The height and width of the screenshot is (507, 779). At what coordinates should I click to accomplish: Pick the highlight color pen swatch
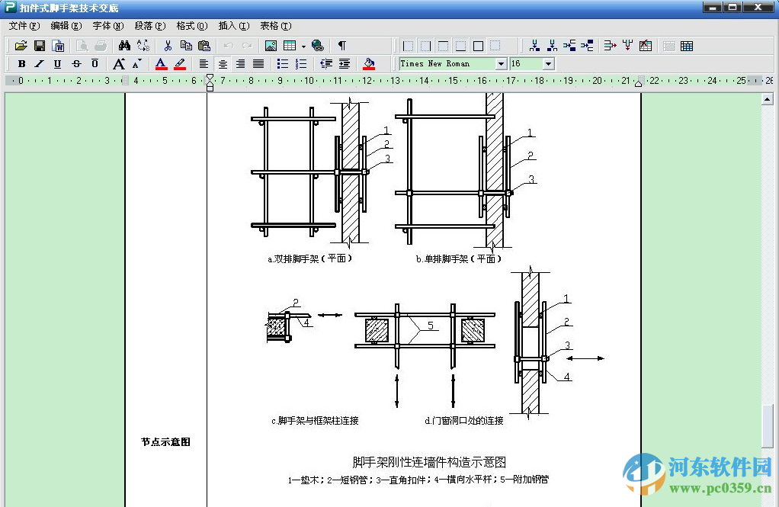pyautogui.click(x=180, y=63)
